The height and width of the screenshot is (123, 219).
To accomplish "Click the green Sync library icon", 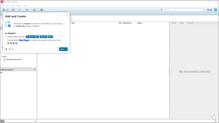I will tap(34, 10).
